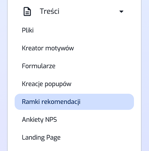Select the highlighted Ramki rekomendacji item
The height and width of the screenshot is (151, 149).
pyautogui.click(x=74, y=102)
